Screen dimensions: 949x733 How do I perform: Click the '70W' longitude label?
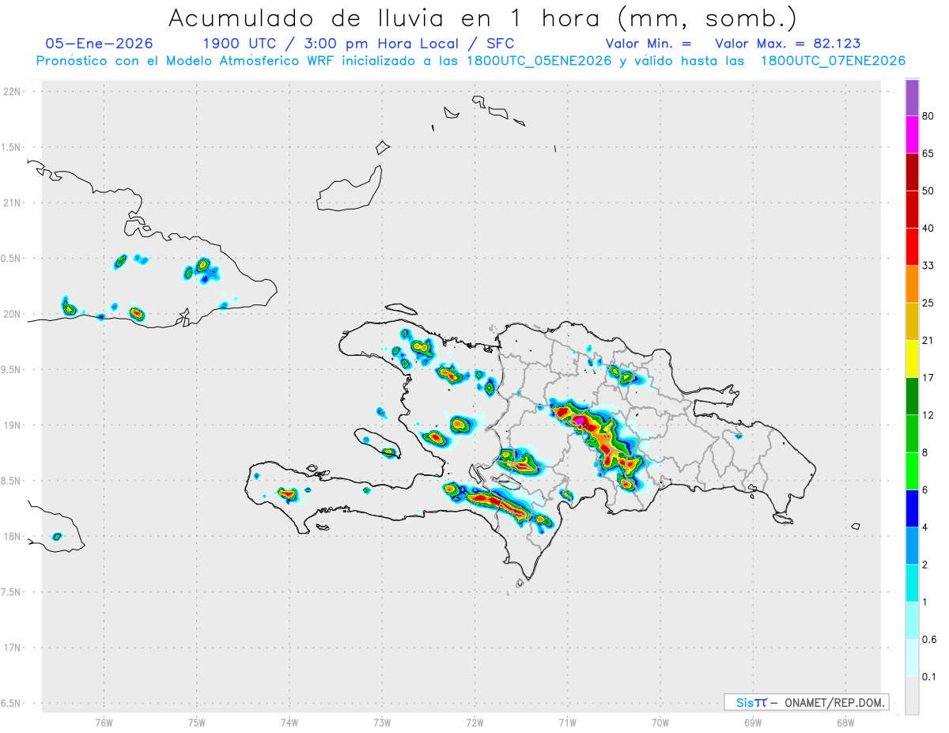click(x=660, y=722)
